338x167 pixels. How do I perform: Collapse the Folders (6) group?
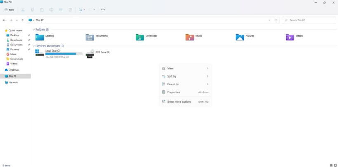coord(34,29)
